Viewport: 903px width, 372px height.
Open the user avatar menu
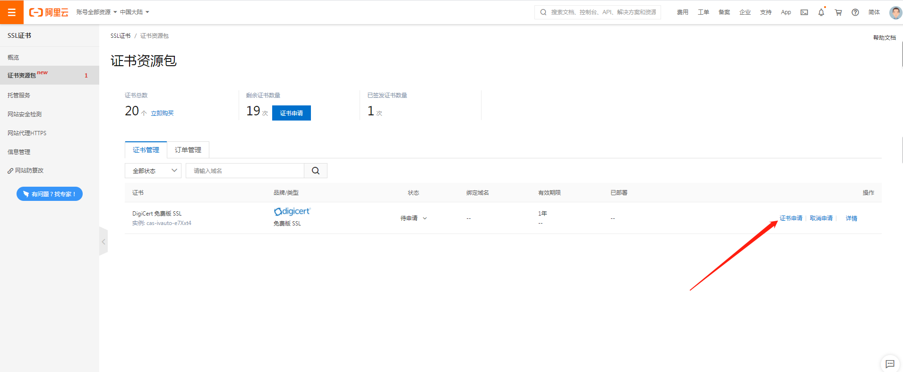(x=895, y=12)
